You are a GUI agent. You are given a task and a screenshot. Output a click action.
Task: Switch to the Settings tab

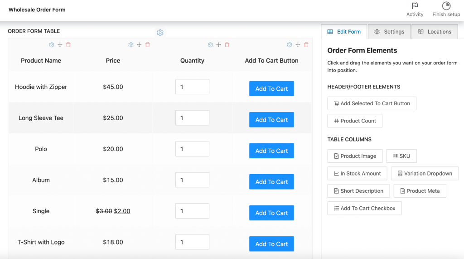point(389,32)
